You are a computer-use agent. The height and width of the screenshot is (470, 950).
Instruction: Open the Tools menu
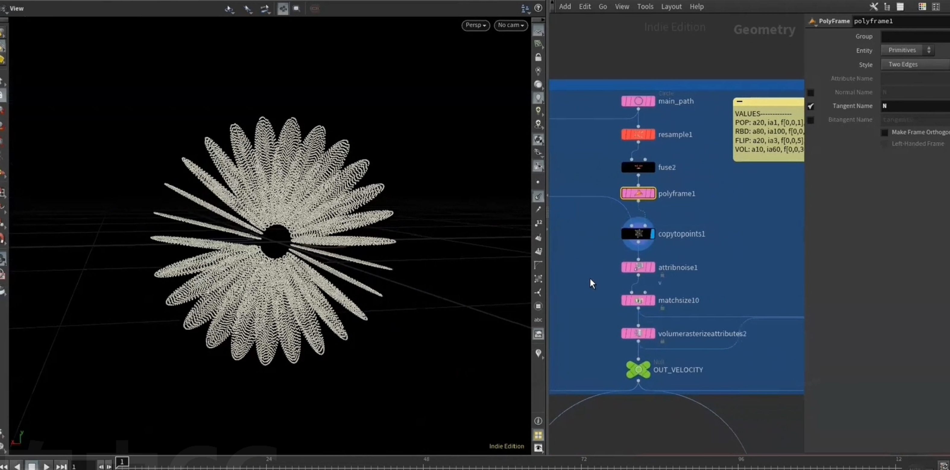pyautogui.click(x=645, y=6)
